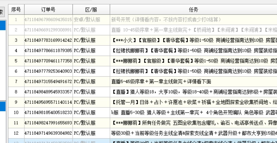The height and width of the screenshot is (143, 277).
Task: Click the 区/服 column header
Action: coord(91,10)
